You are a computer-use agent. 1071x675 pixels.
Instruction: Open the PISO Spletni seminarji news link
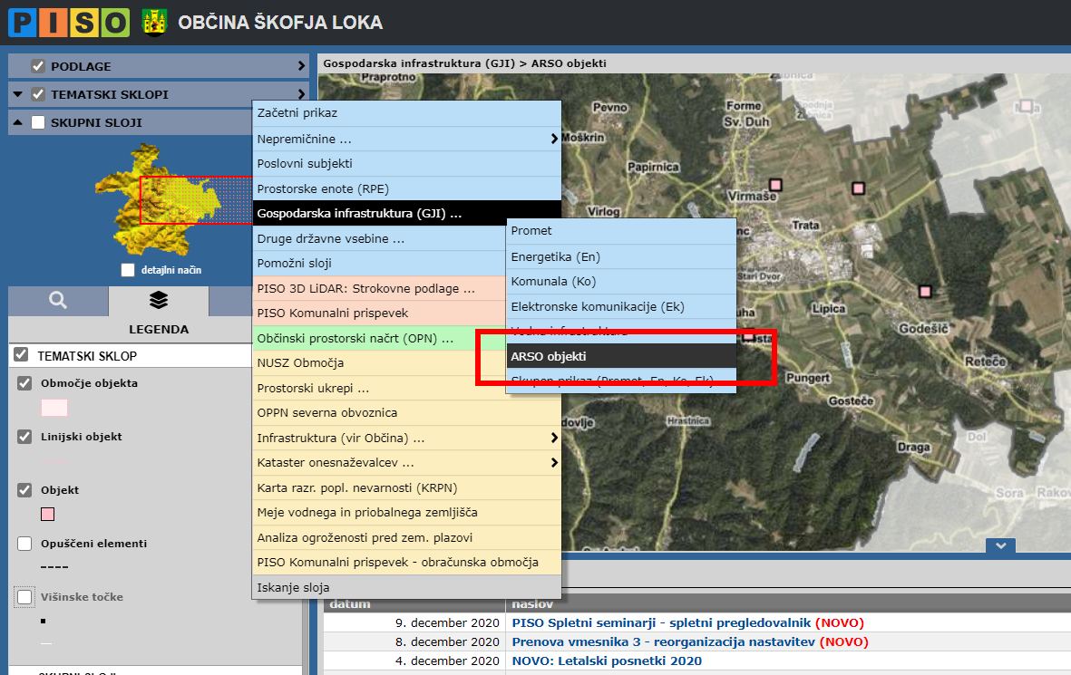coord(661,622)
